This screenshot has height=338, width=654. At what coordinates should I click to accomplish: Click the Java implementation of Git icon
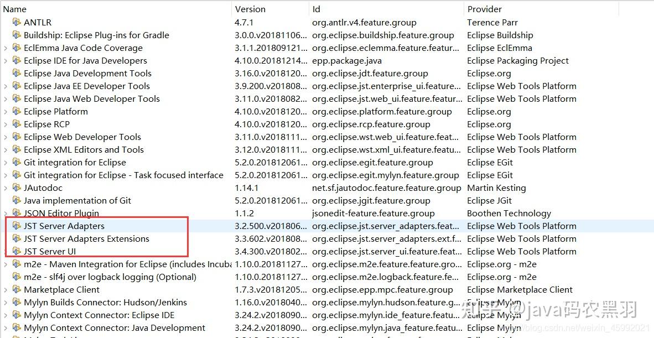tap(17, 200)
